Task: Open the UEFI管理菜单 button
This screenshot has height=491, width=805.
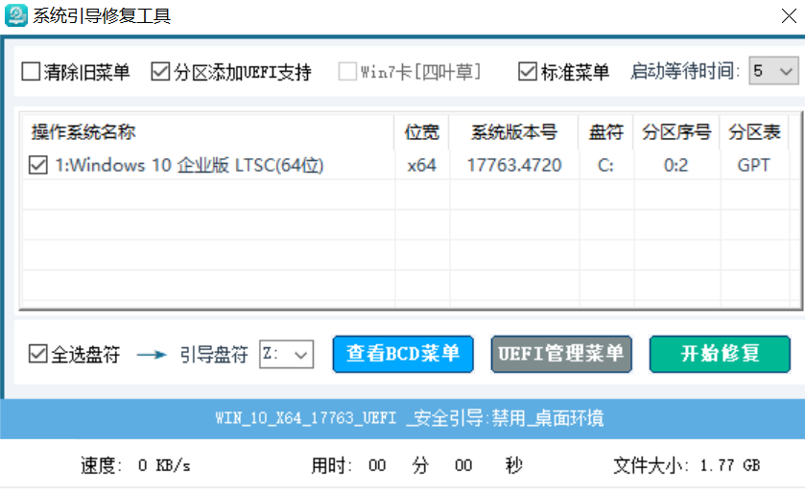Action: pos(561,354)
